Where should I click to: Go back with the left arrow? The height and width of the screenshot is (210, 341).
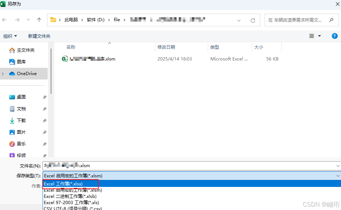(4, 20)
